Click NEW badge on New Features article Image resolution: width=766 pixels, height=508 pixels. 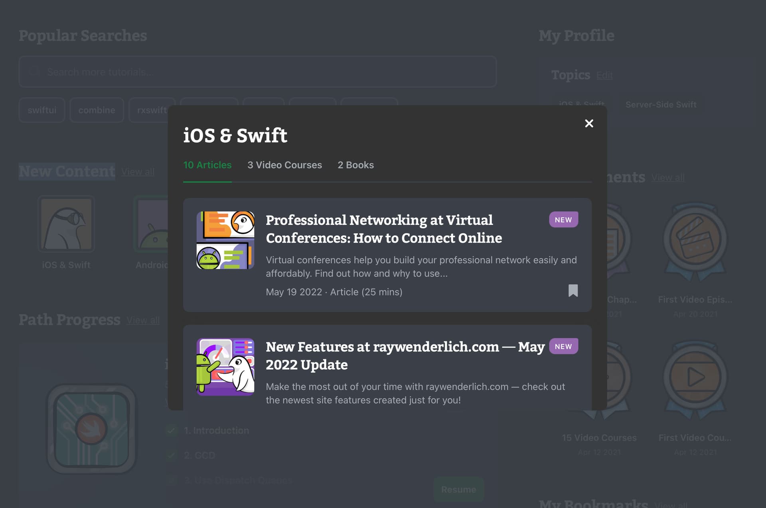pos(563,346)
